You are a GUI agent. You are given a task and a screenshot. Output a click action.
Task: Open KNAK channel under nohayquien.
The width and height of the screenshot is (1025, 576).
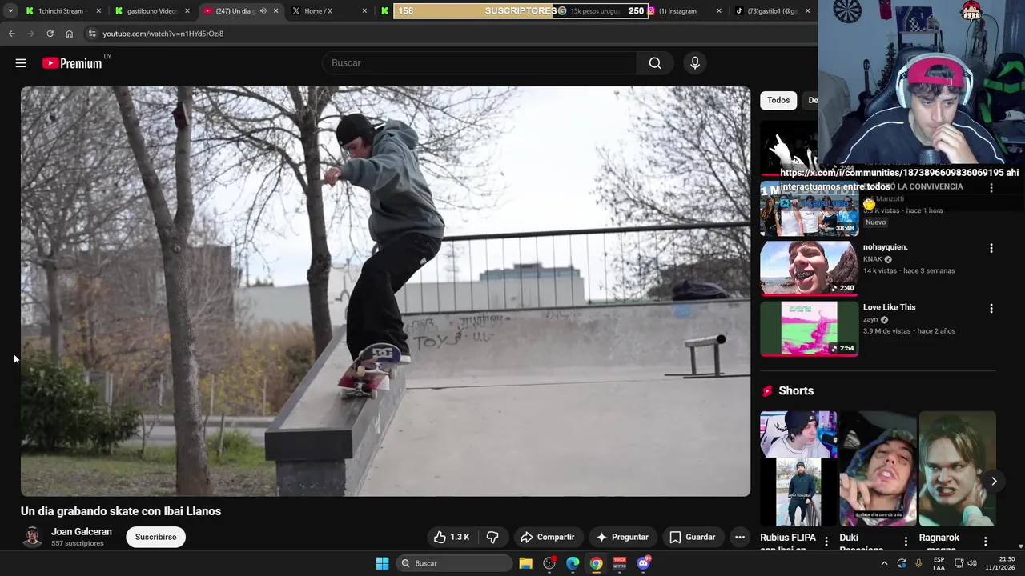872,259
